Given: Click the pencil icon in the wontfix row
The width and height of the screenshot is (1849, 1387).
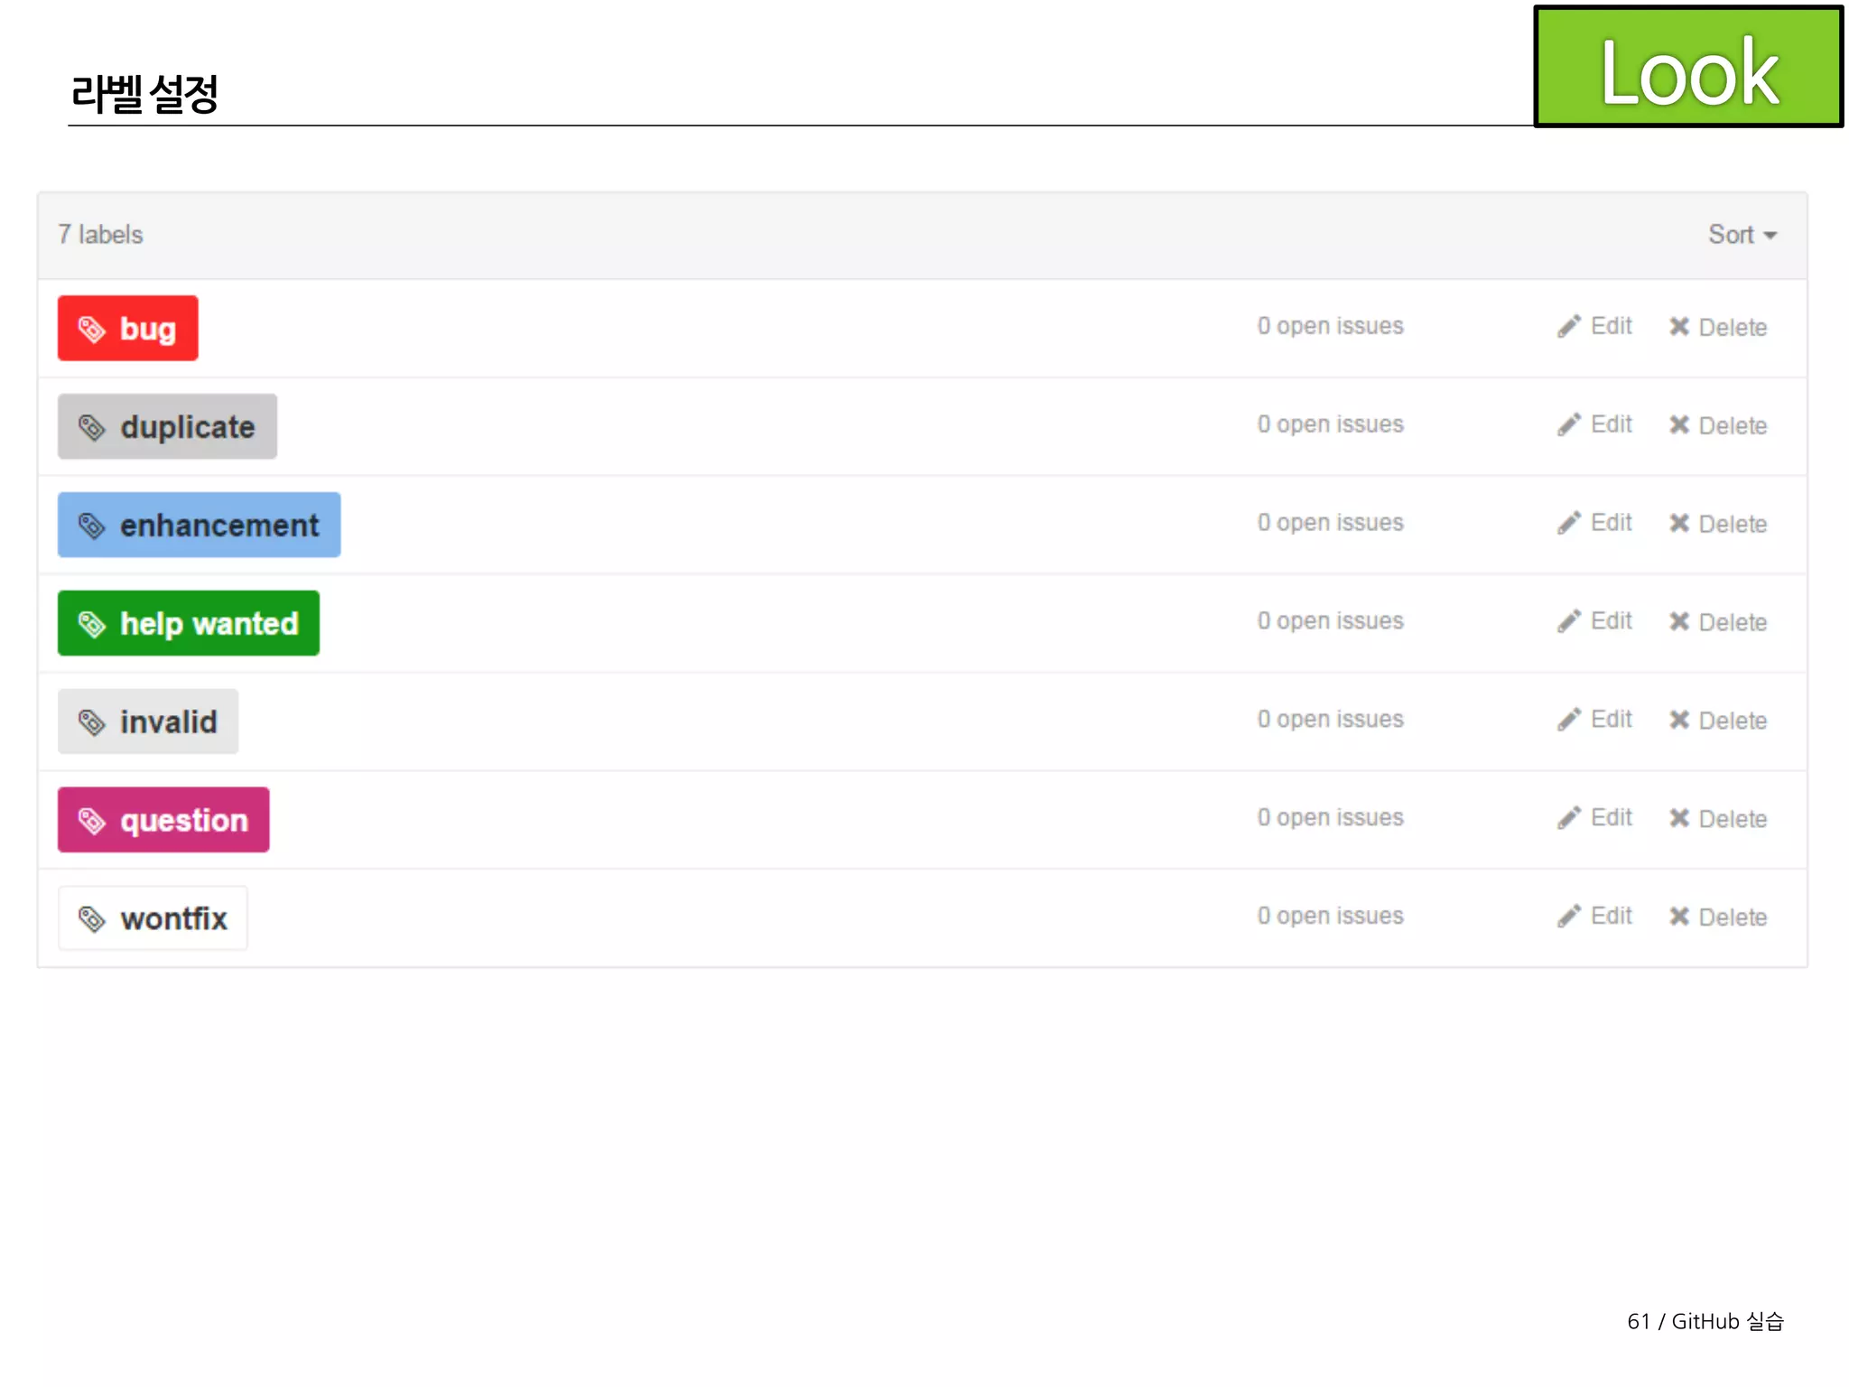Looking at the screenshot, I should pyautogui.click(x=1569, y=917).
